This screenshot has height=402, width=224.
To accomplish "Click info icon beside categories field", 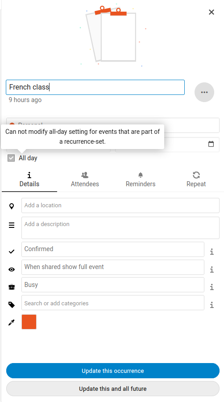I will tap(212, 305).
